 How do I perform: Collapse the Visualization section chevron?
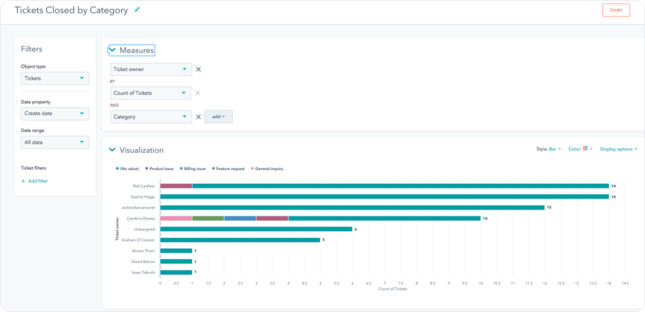click(x=113, y=150)
